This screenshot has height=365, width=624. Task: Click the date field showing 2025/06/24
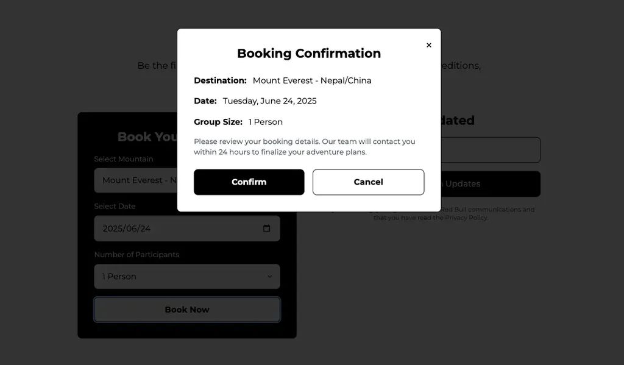pos(177,229)
